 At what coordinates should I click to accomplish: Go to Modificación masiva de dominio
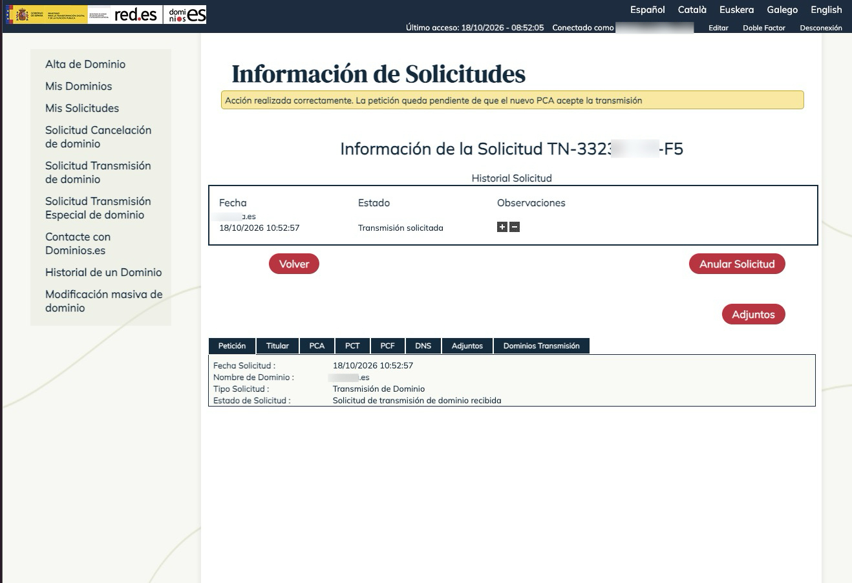[104, 301]
